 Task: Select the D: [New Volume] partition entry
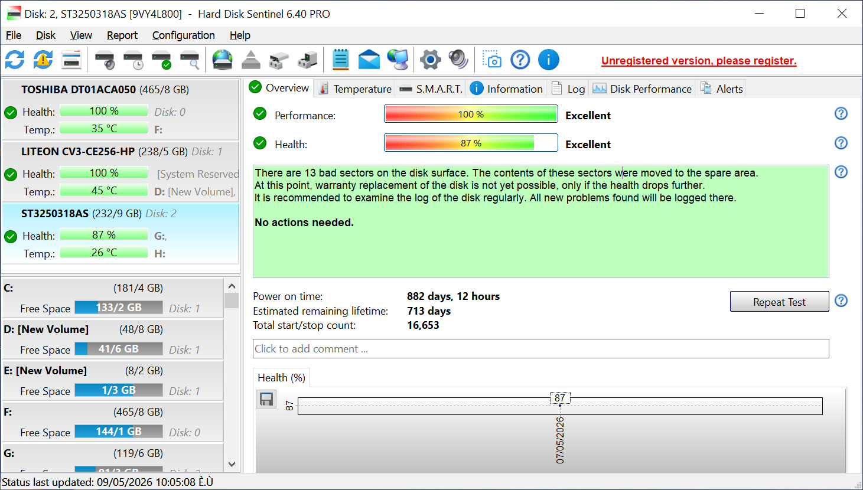(113, 339)
